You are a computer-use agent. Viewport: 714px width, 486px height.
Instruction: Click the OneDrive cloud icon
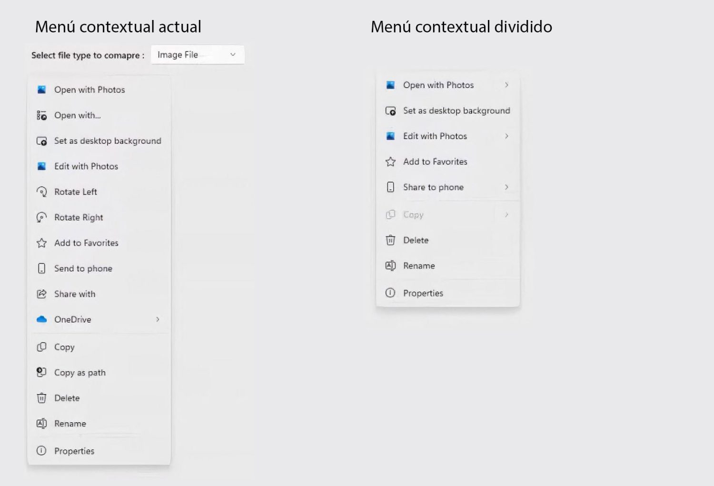42,319
